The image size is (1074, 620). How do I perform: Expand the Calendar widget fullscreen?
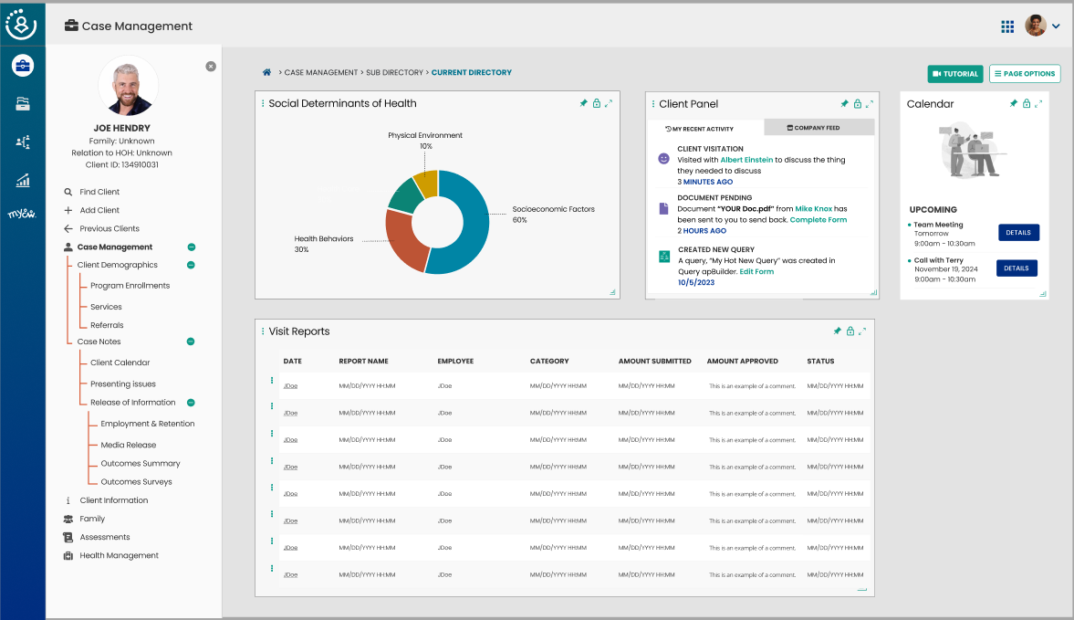pyautogui.click(x=1038, y=103)
